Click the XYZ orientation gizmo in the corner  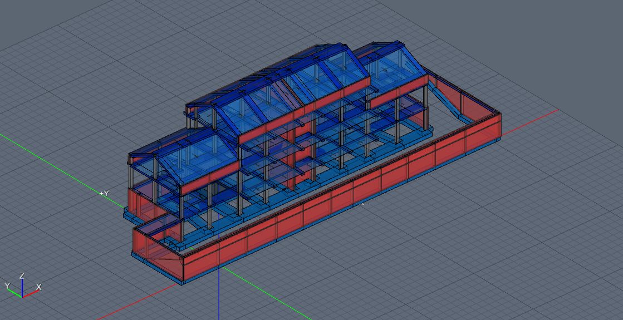pyautogui.click(x=22, y=285)
